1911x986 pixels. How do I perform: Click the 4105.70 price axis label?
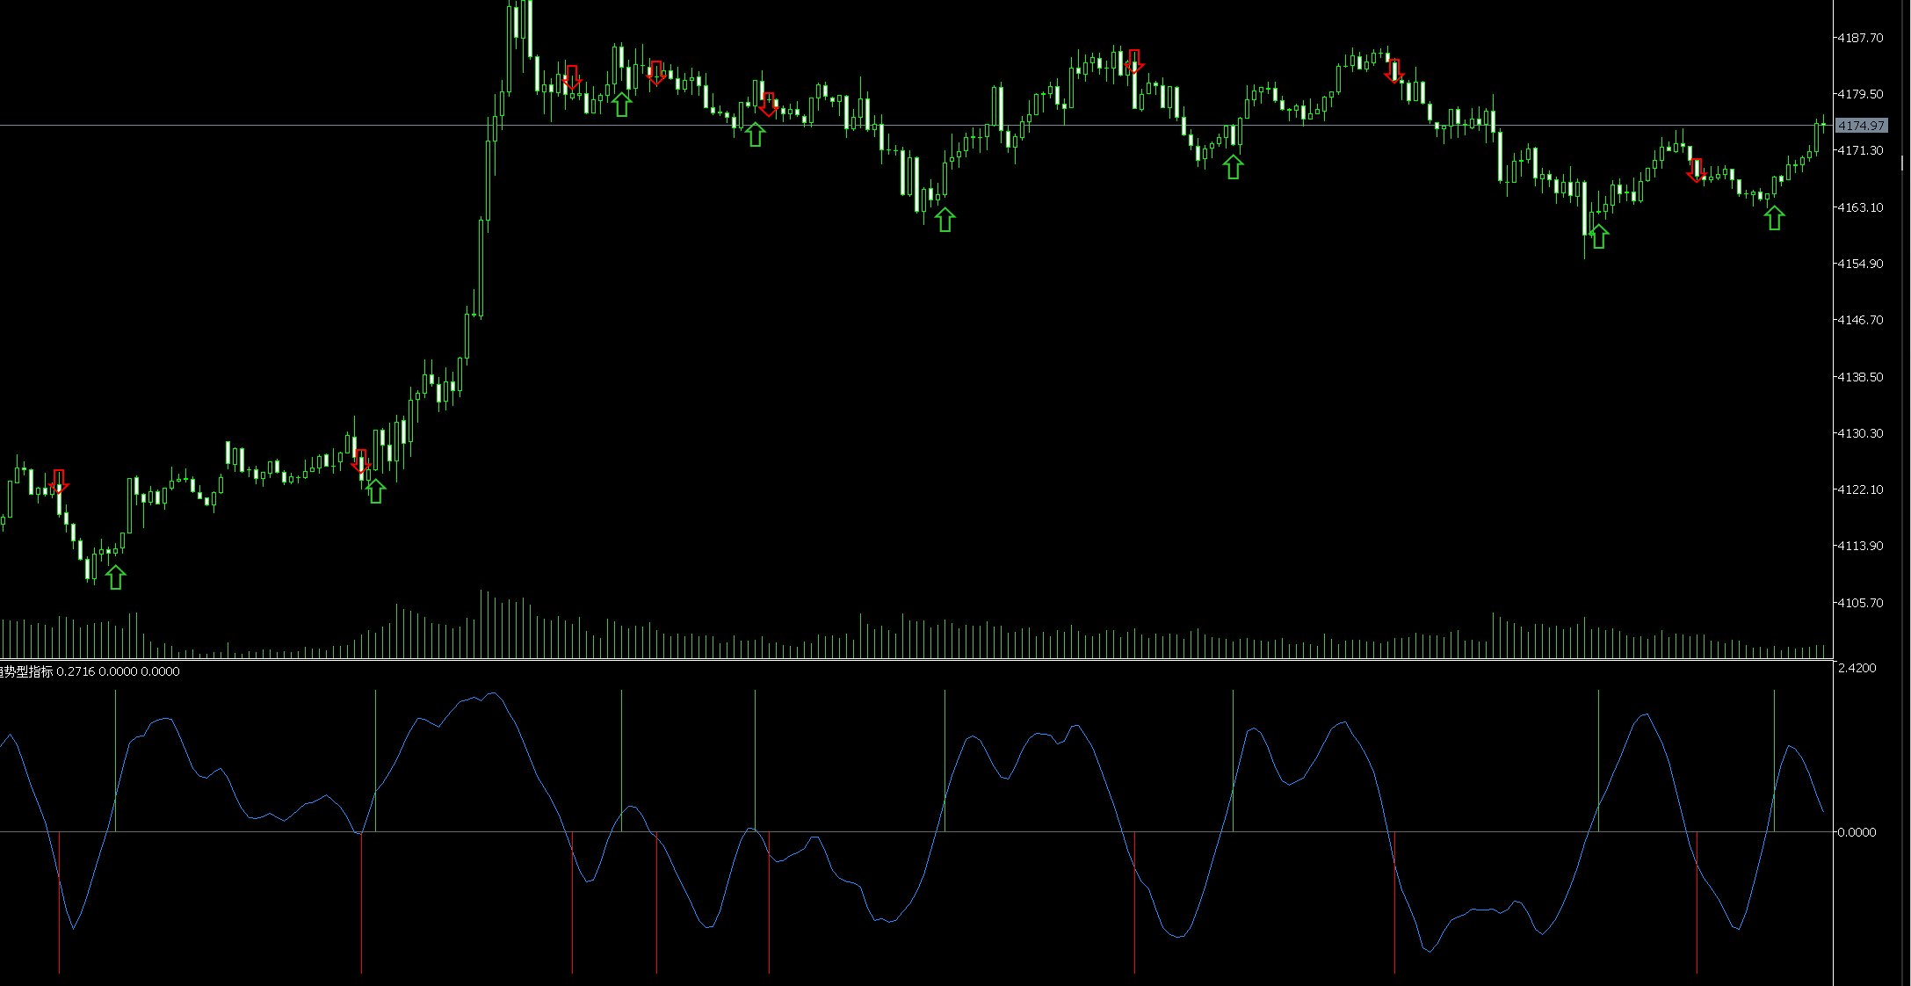[1860, 603]
